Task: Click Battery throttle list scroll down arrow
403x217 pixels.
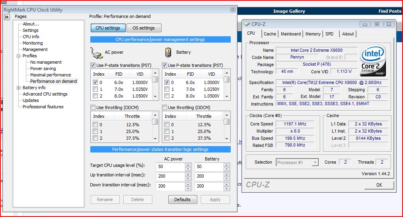Action: pos(227,139)
